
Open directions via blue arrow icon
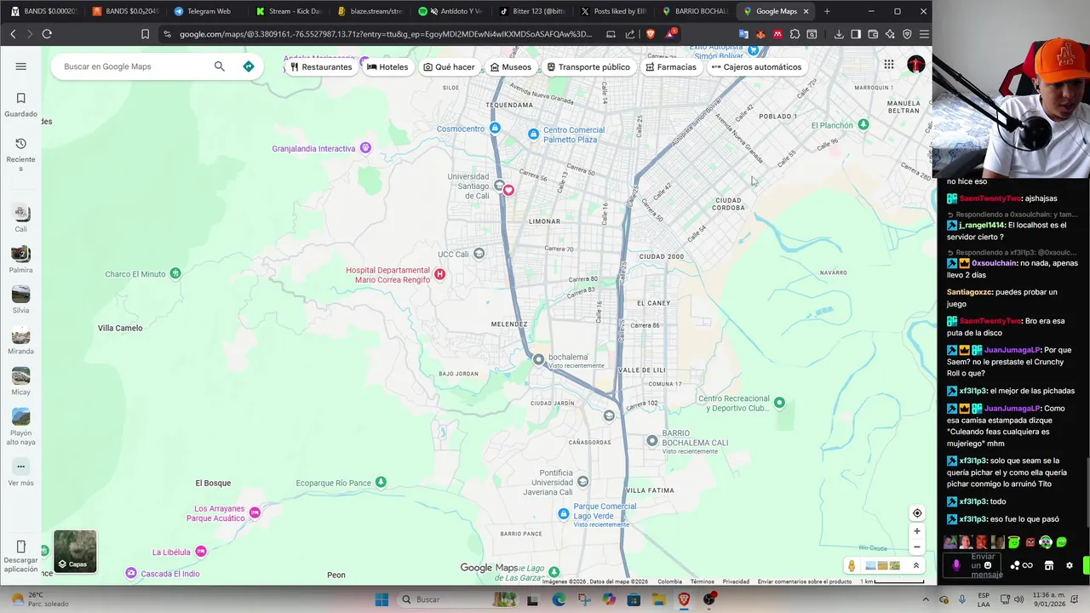249,66
